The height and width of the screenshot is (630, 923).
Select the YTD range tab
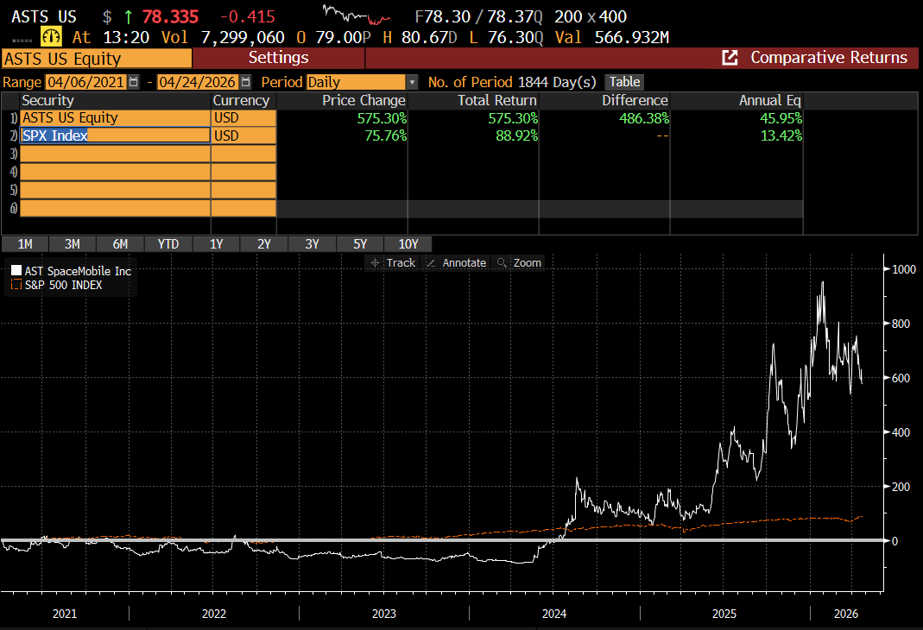click(x=168, y=244)
